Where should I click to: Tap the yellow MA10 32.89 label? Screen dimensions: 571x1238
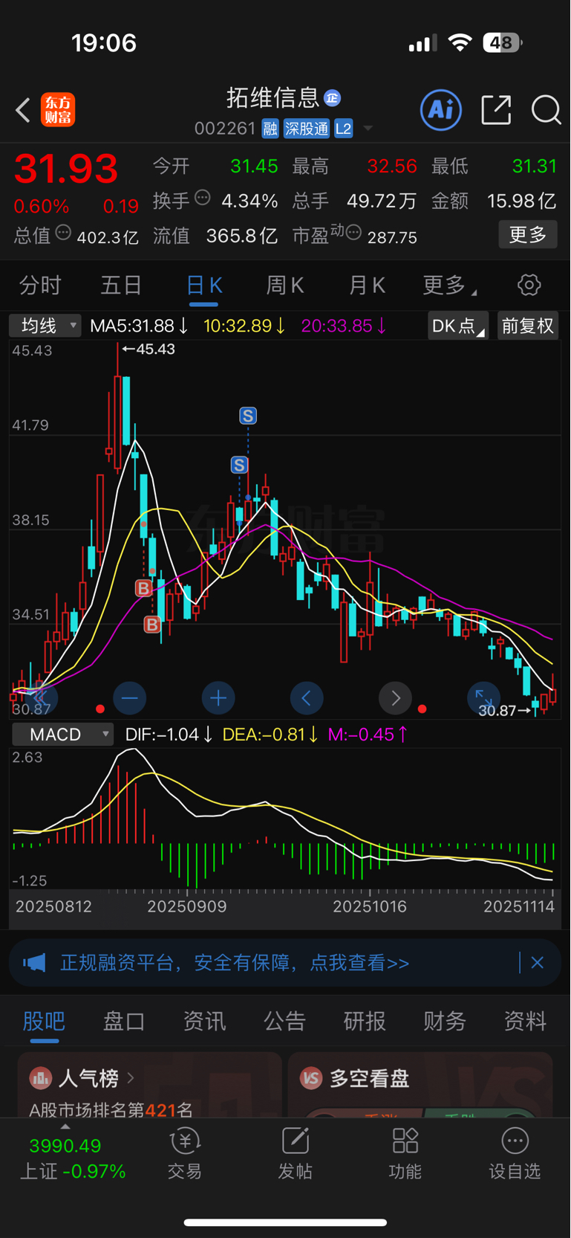pyautogui.click(x=244, y=326)
